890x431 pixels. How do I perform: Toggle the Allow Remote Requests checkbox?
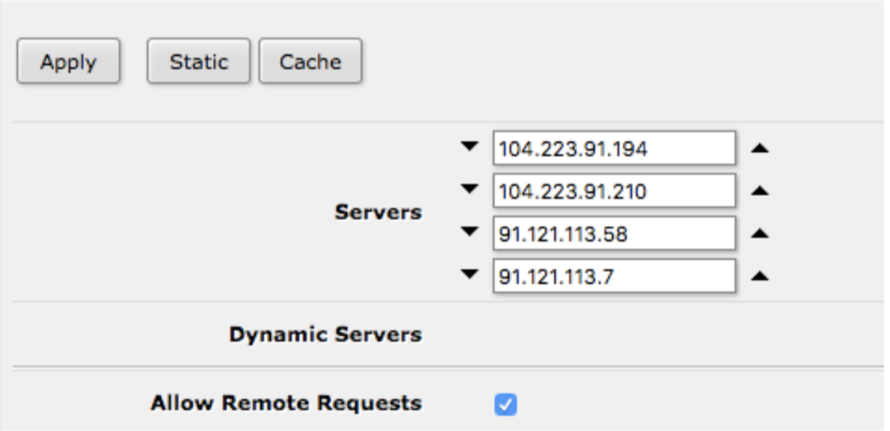click(505, 405)
